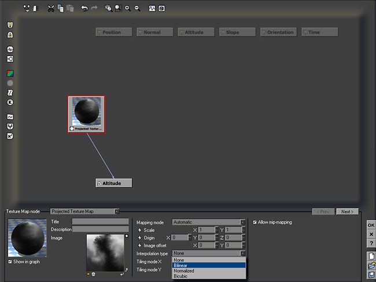376x282 pixels.
Task: Choose Bicubic interpolation option
Action: click(208, 276)
